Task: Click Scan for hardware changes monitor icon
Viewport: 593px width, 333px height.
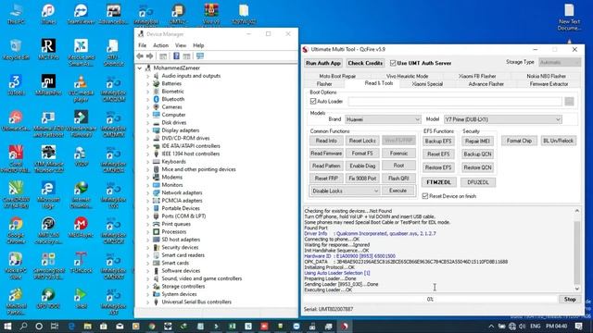Action: point(200,56)
